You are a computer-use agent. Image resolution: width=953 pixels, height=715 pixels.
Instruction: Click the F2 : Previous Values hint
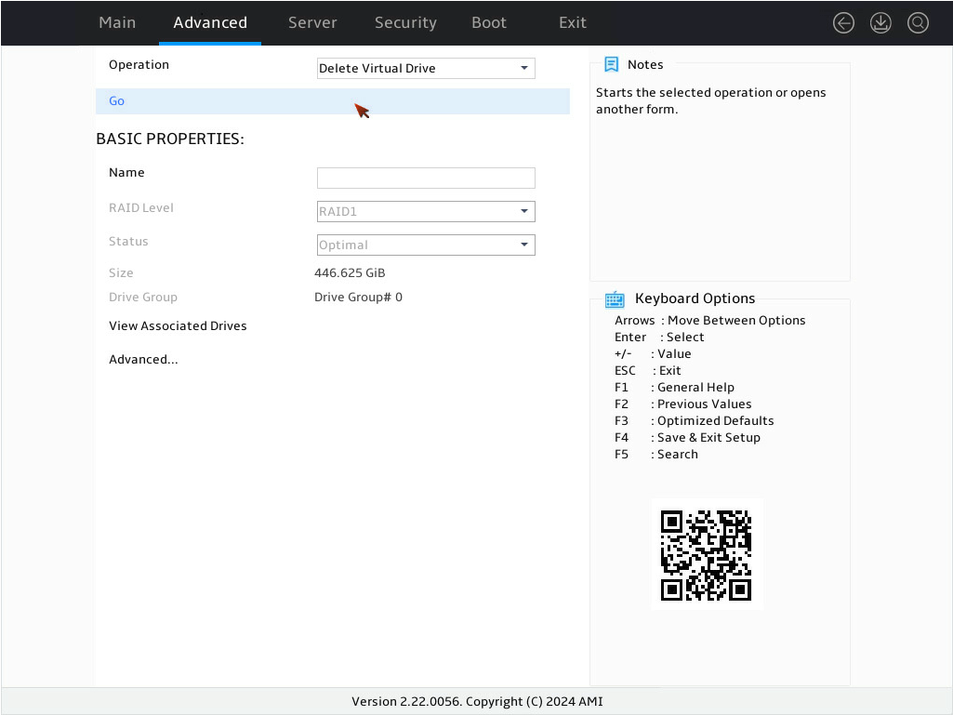coord(683,404)
